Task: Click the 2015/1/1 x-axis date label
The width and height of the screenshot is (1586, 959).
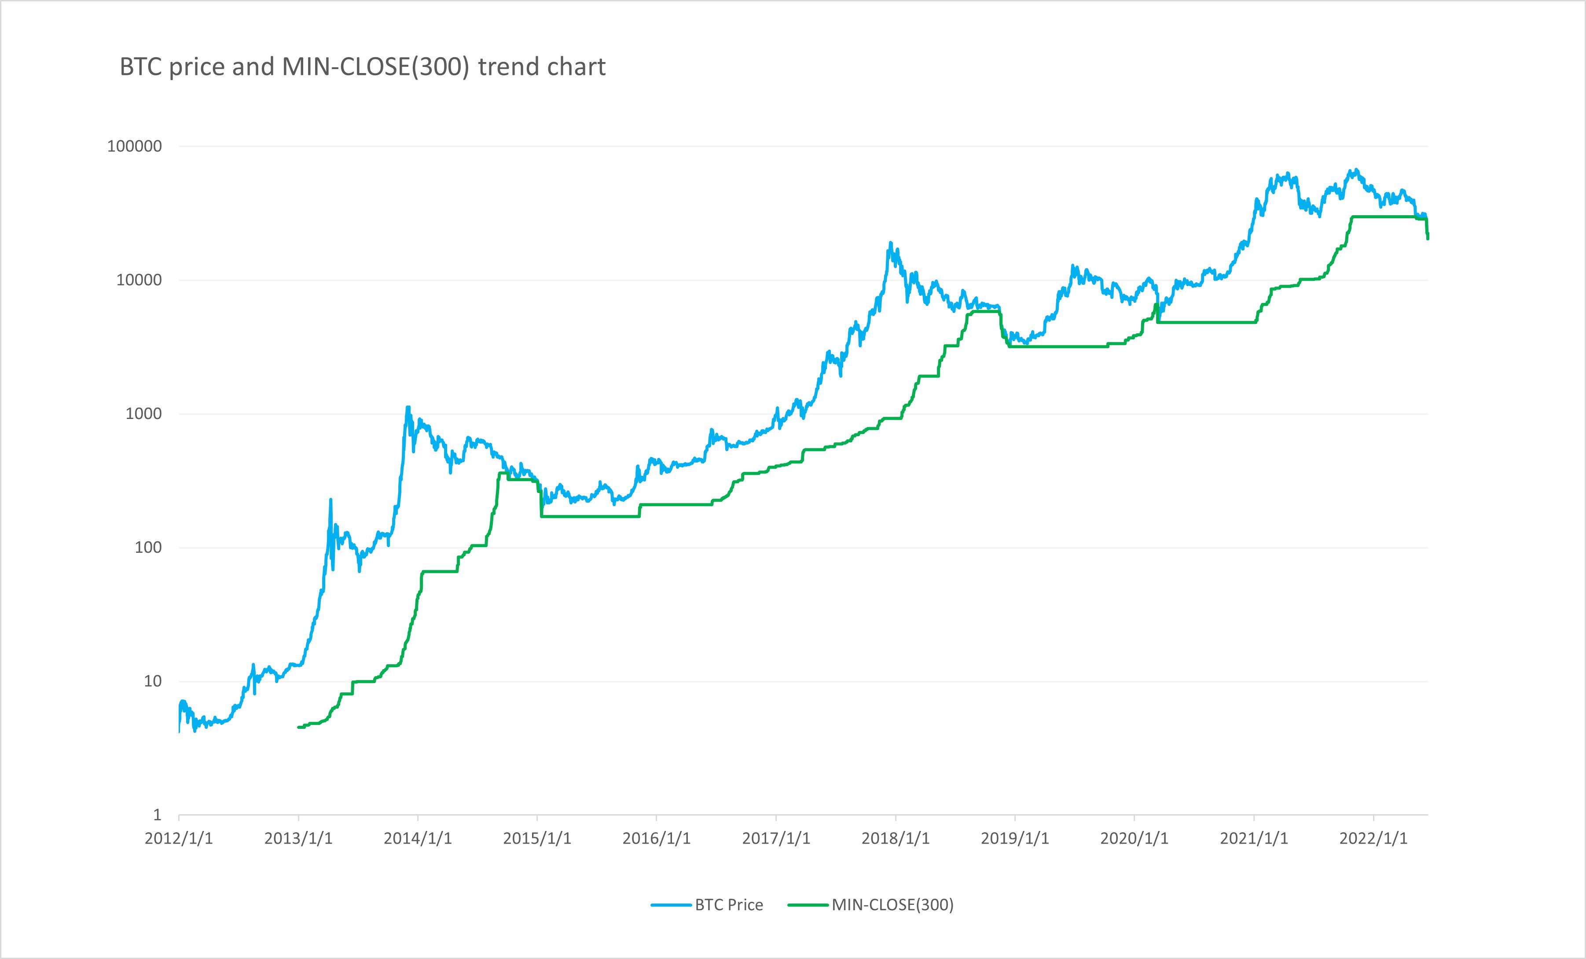Action: [x=537, y=839]
